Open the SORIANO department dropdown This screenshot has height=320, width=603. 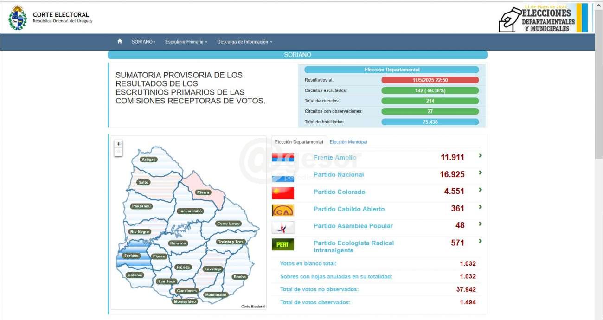(143, 42)
